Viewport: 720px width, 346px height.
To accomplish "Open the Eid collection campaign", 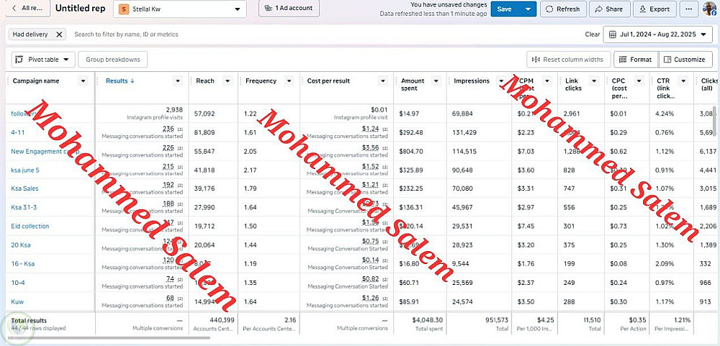I will tap(30, 226).
